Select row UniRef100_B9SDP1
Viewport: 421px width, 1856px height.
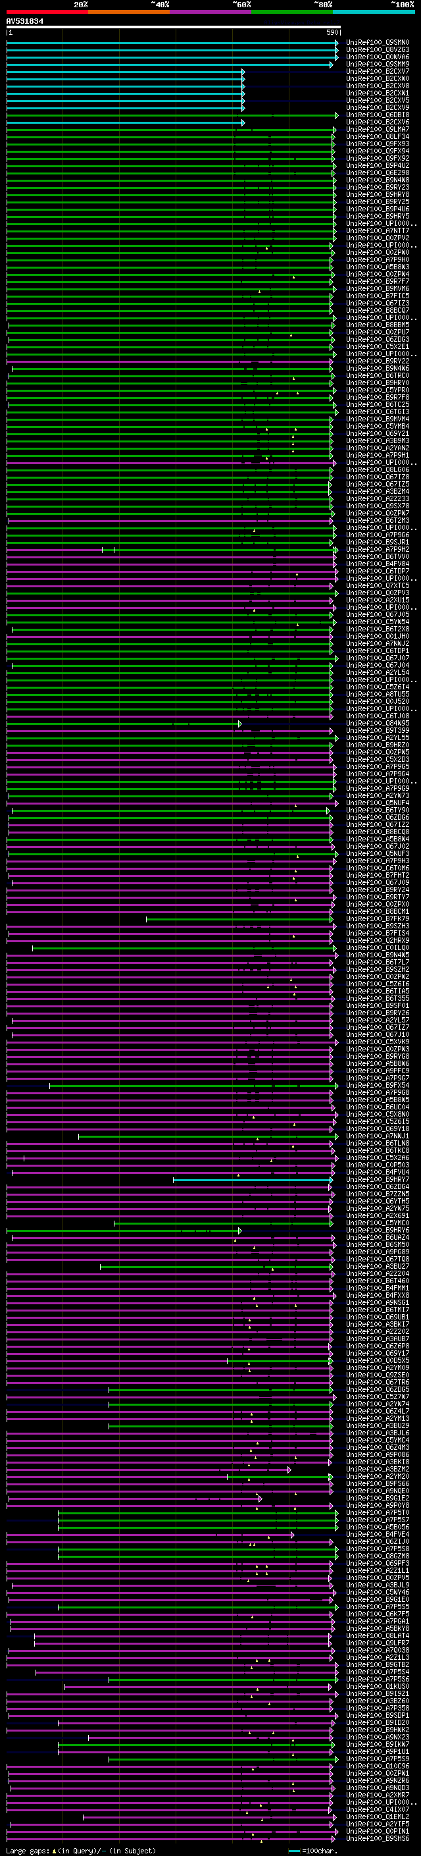(x=378, y=1715)
